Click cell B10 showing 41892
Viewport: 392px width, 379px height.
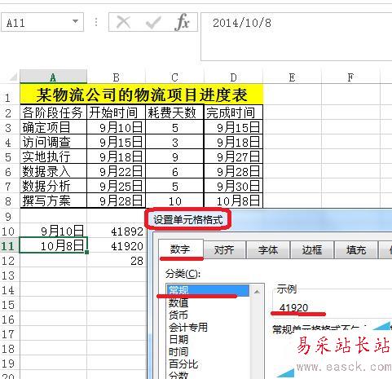pyautogui.click(x=116, y=231)
